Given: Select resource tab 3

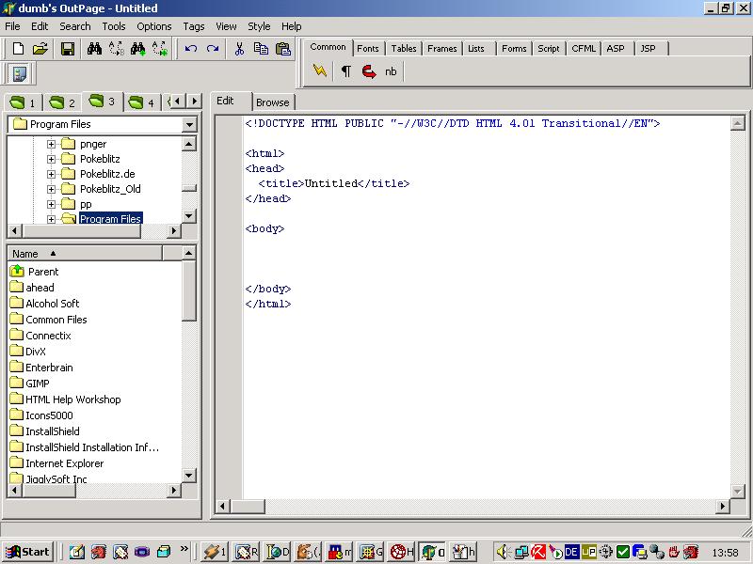Looking at the screenshot, I should click(103, 102).
